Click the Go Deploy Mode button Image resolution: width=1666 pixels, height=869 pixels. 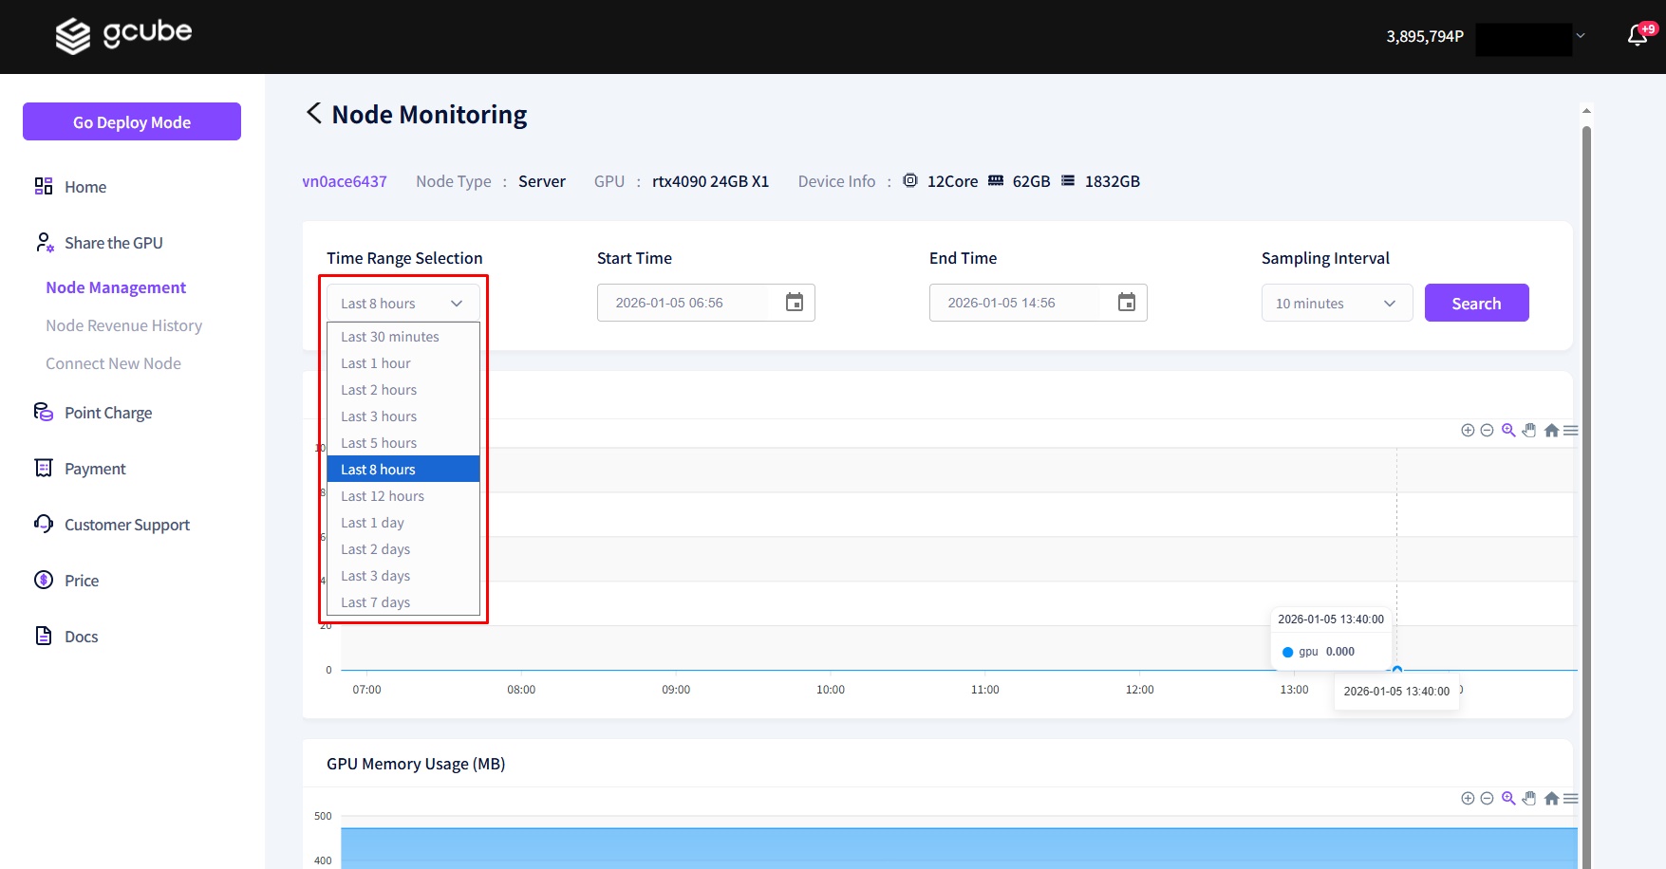click(x=132, y=121)
